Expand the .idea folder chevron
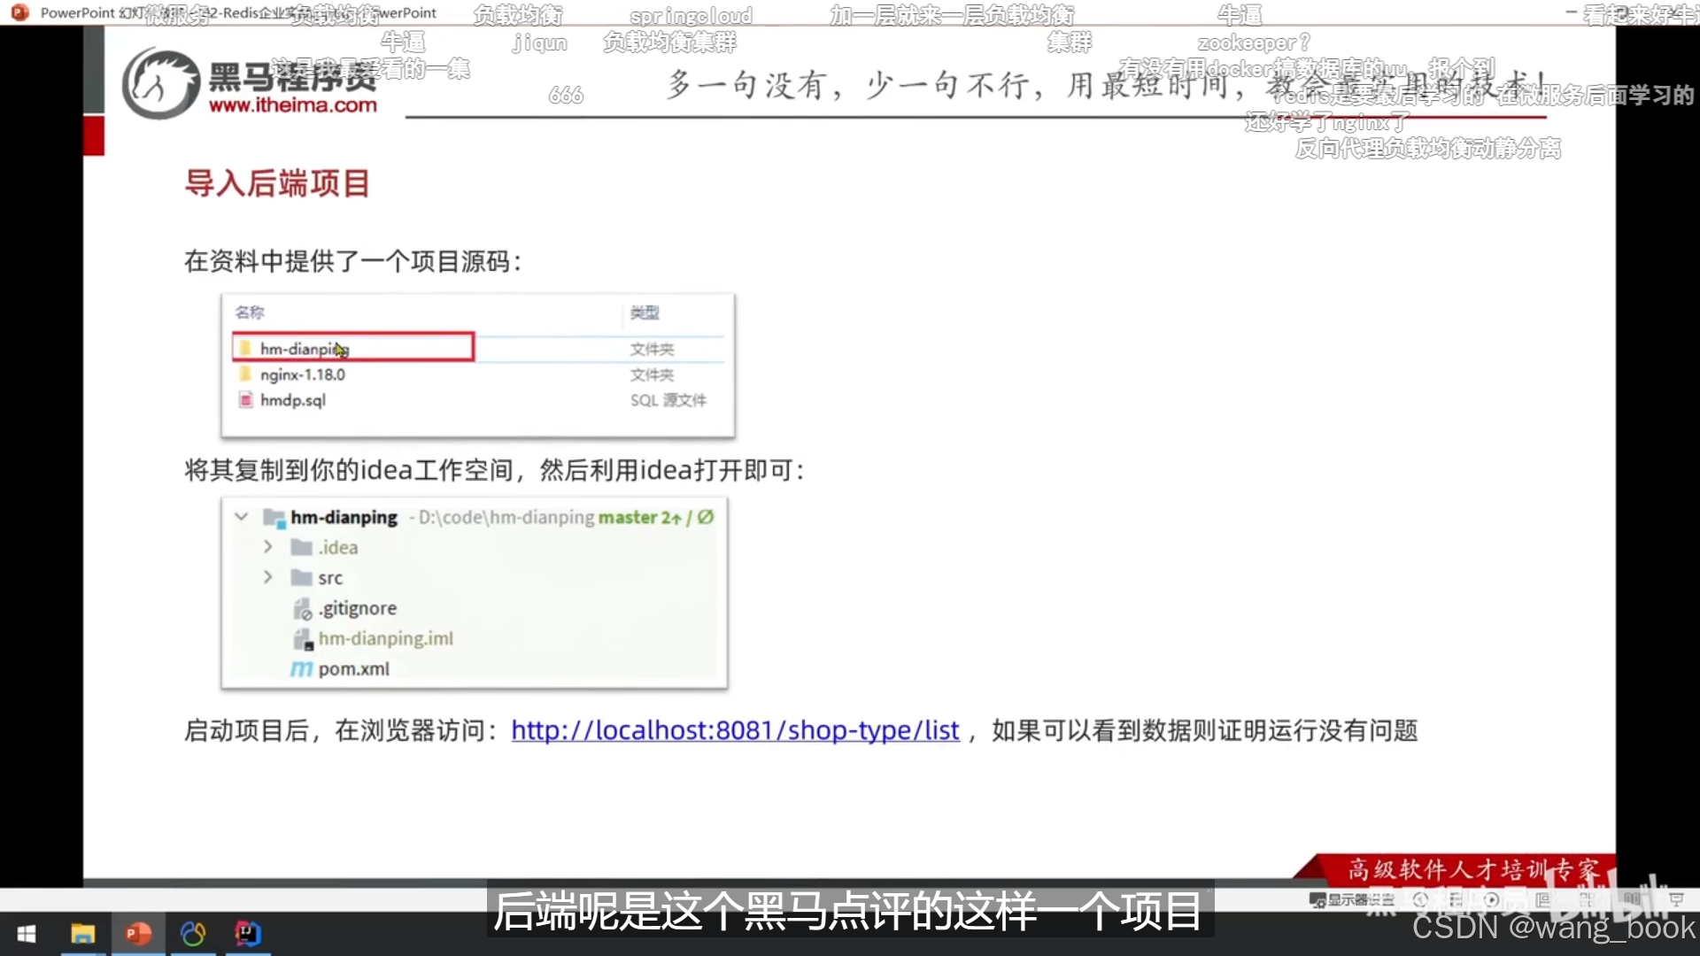The image size is (1700, 956). tap(267, 547)
